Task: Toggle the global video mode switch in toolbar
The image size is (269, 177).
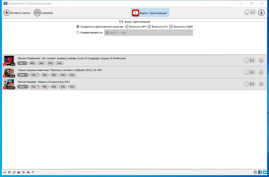Action: (x=250, y=12)
